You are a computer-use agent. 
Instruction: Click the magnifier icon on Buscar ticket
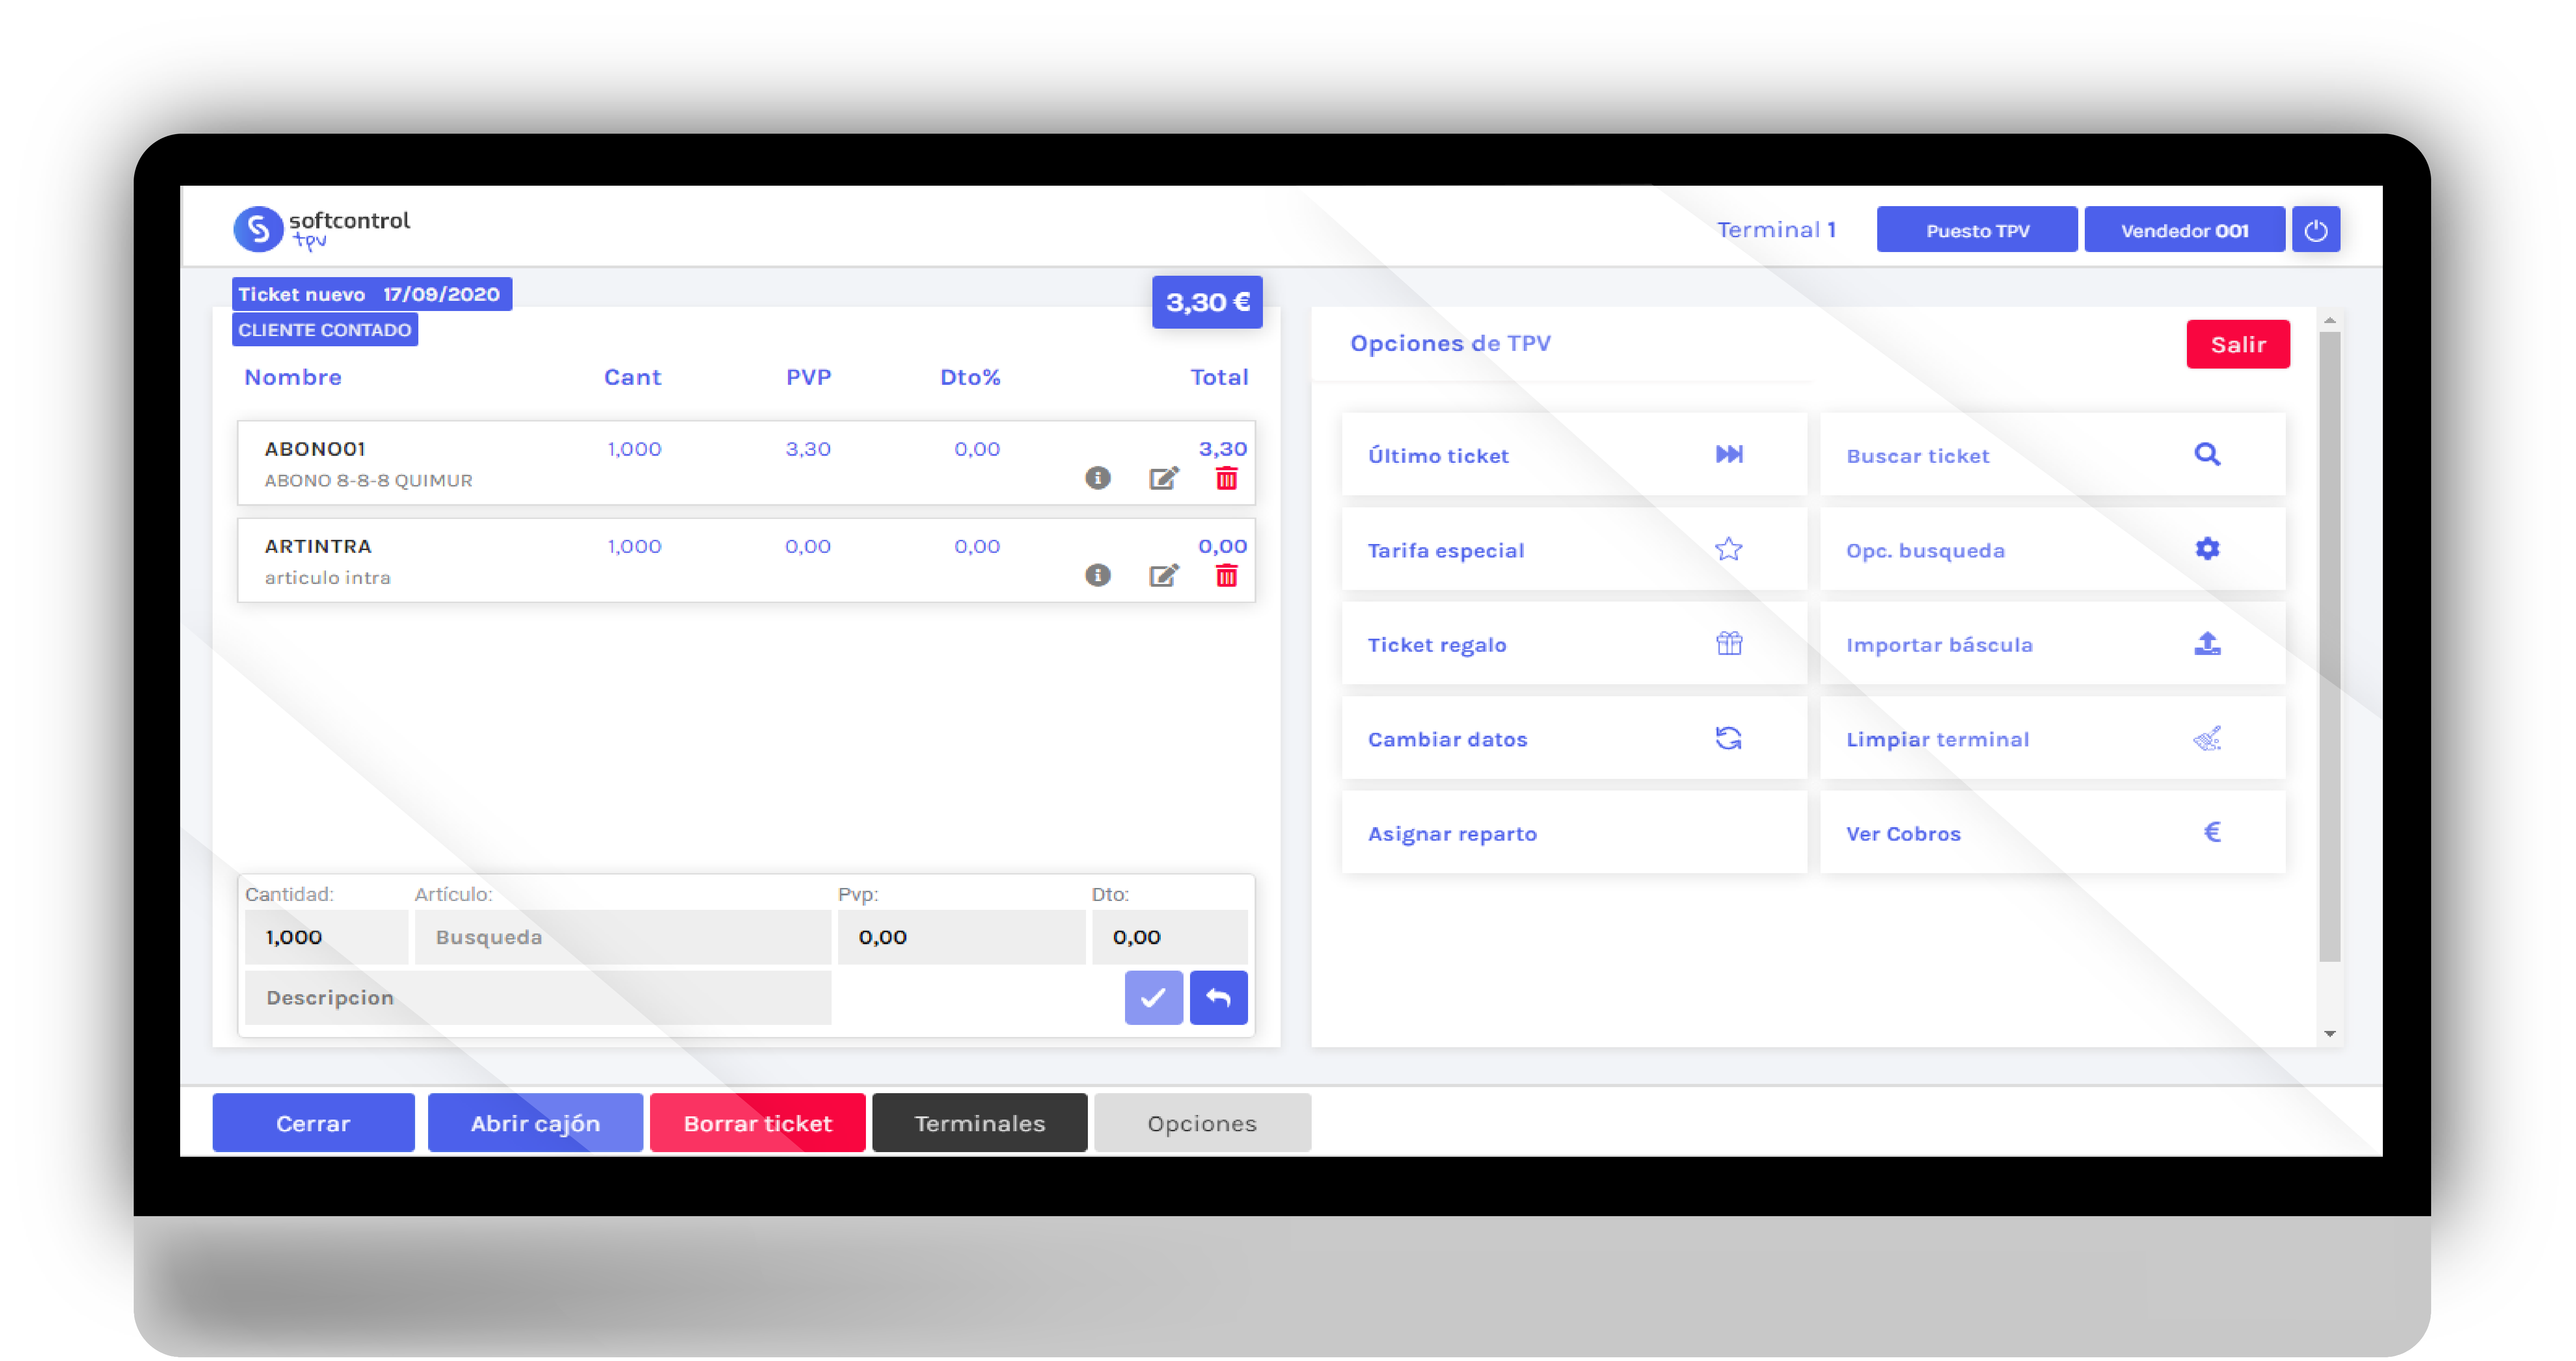click(2207, 454)
